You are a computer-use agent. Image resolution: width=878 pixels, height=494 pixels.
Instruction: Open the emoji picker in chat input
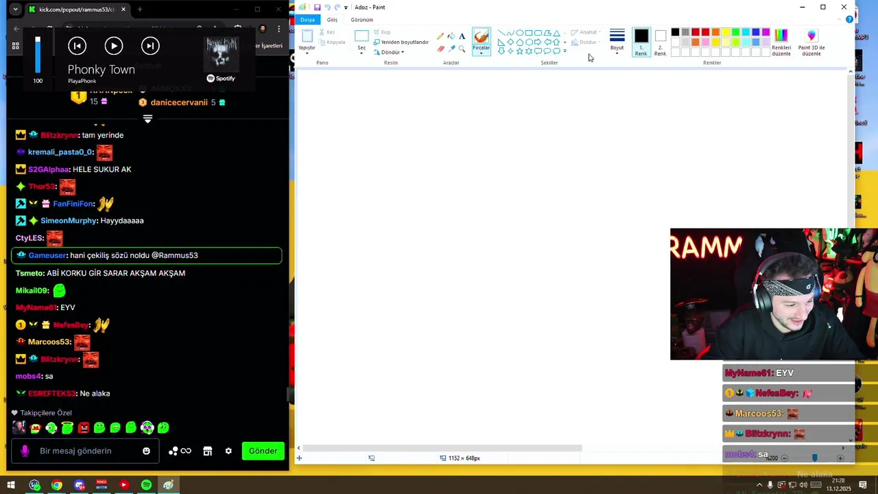tap(146, 451)
